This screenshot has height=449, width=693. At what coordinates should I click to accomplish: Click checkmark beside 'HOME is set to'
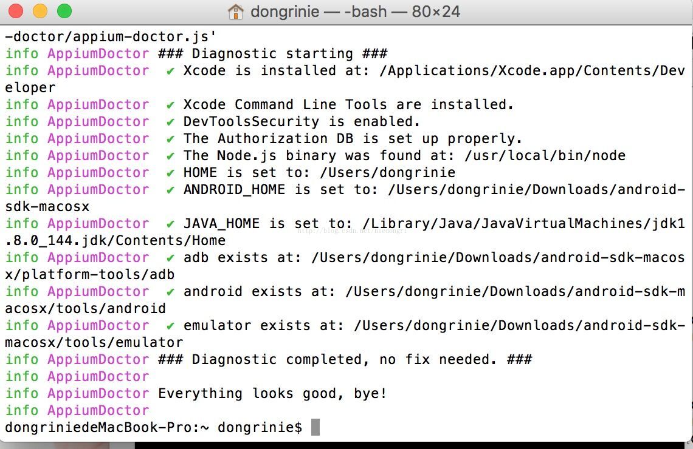171,173
